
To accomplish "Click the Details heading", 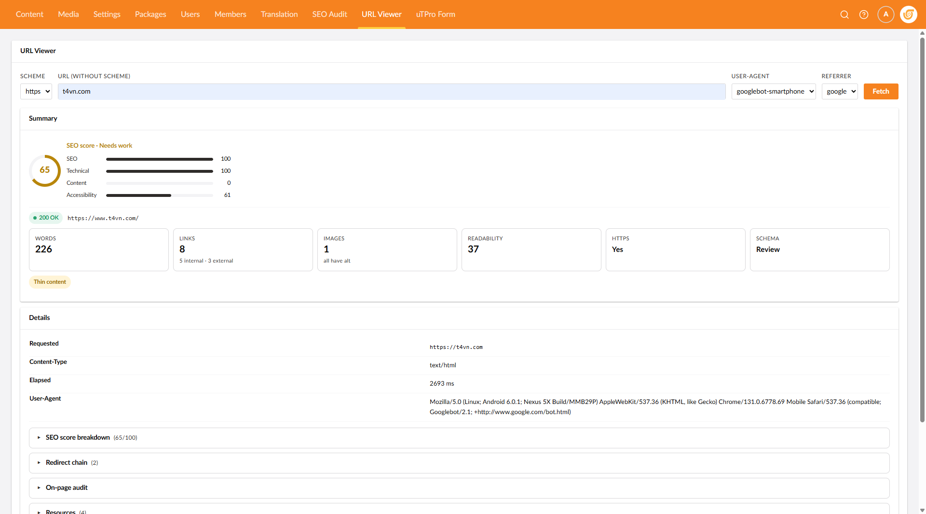I will pyautogui.click(x=40, y=318).
